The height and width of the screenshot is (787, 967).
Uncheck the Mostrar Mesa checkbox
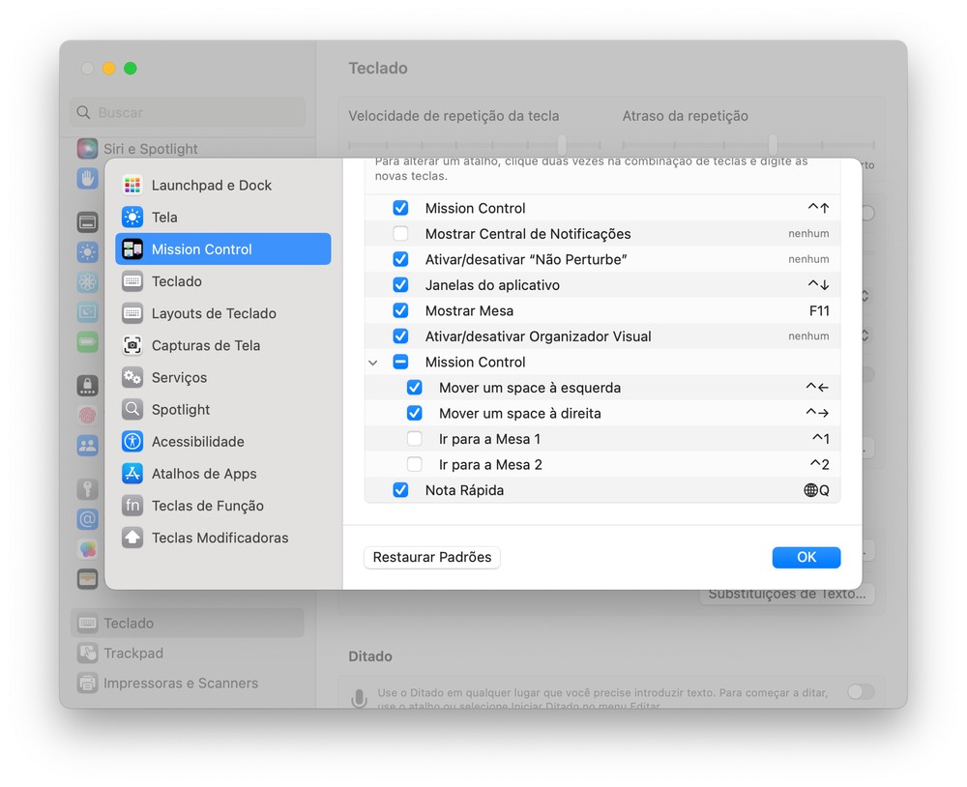tap(400, 310)
